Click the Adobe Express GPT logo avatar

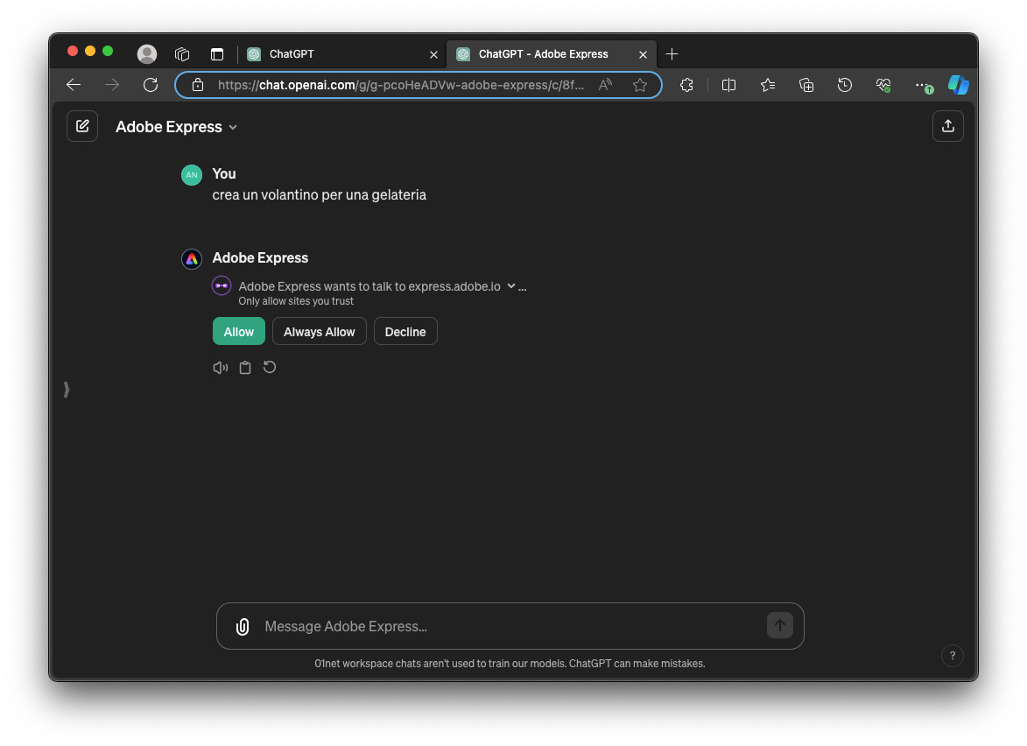click(191, 258)
